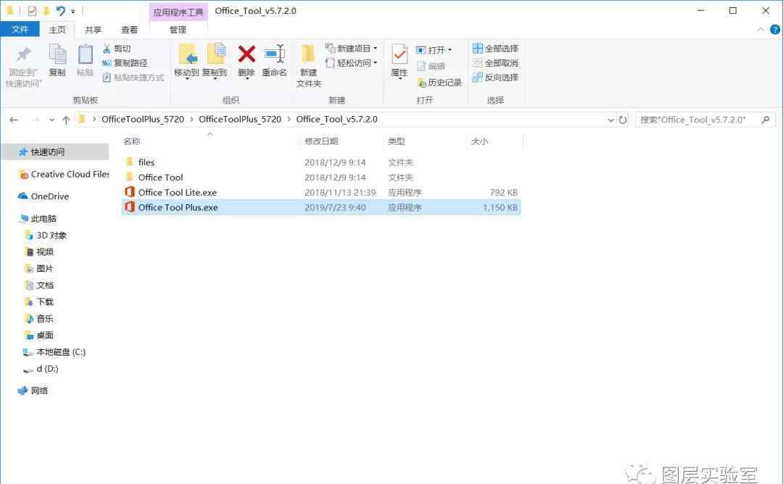Select This PC in navigation pane

coord(38,219)
